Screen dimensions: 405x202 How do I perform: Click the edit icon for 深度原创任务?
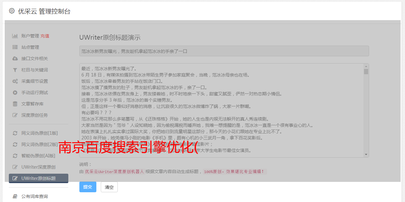(15, 115)
